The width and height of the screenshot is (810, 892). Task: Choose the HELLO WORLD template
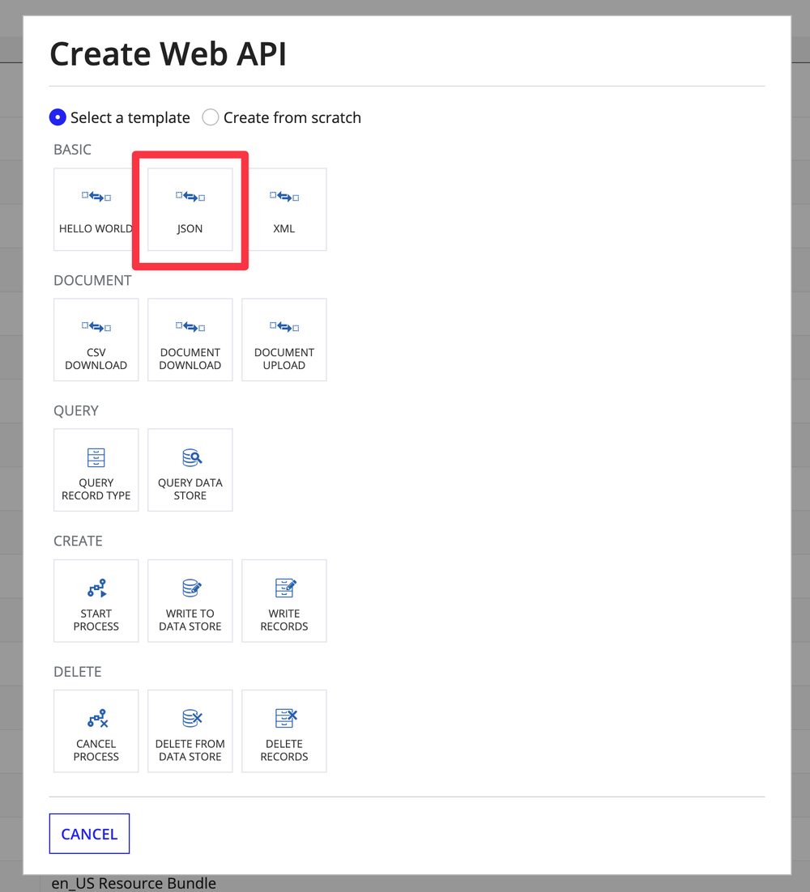[x=96, y=209]
